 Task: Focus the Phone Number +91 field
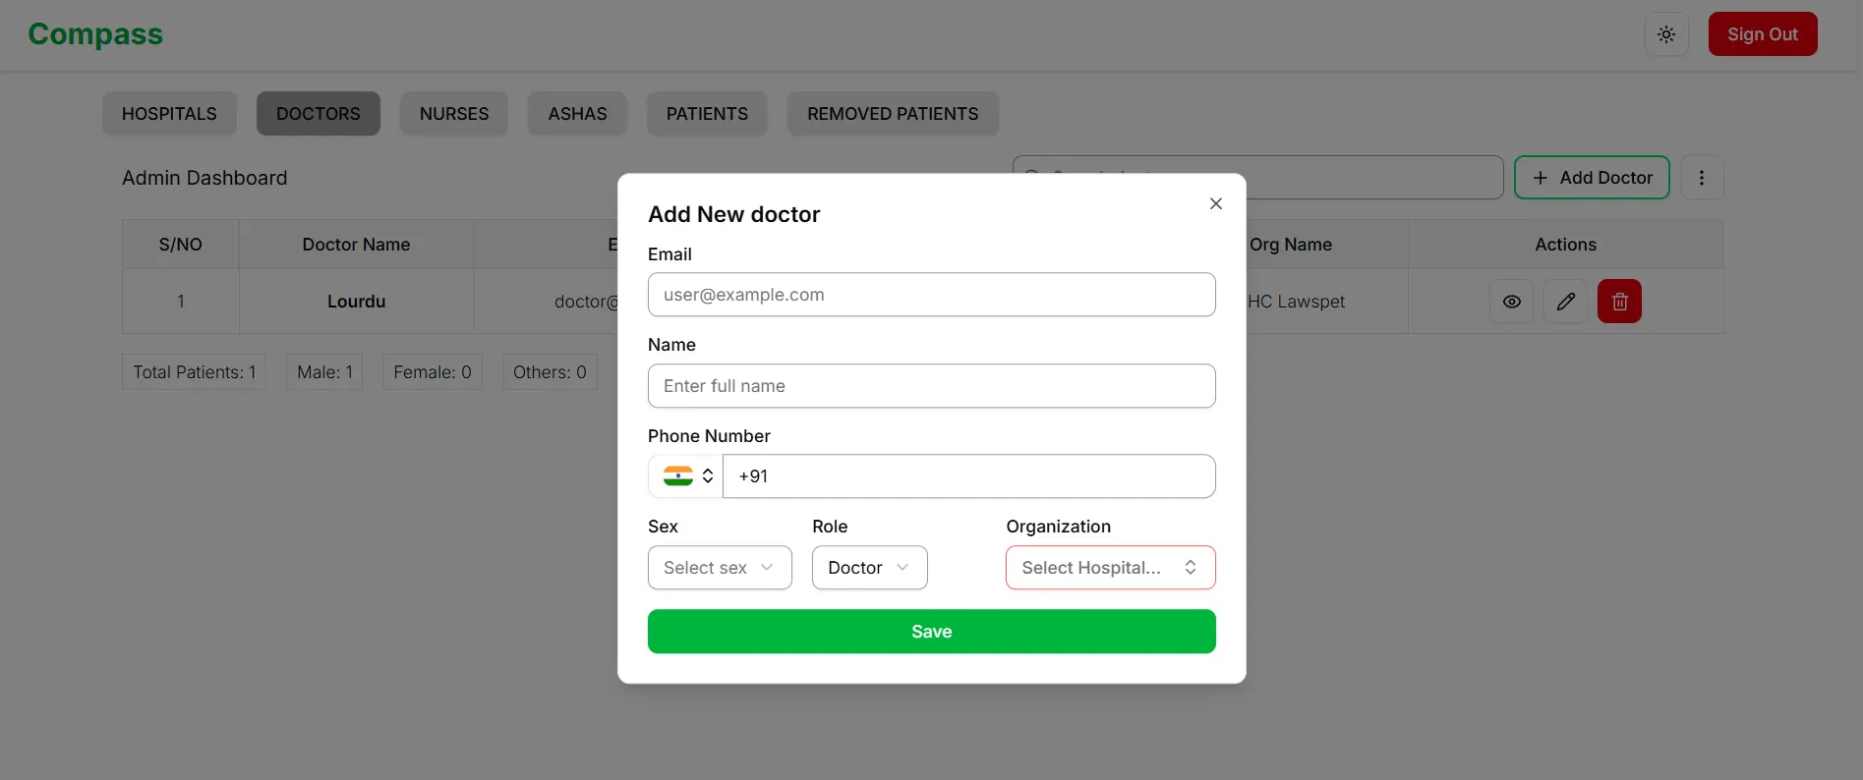[969, 476]
